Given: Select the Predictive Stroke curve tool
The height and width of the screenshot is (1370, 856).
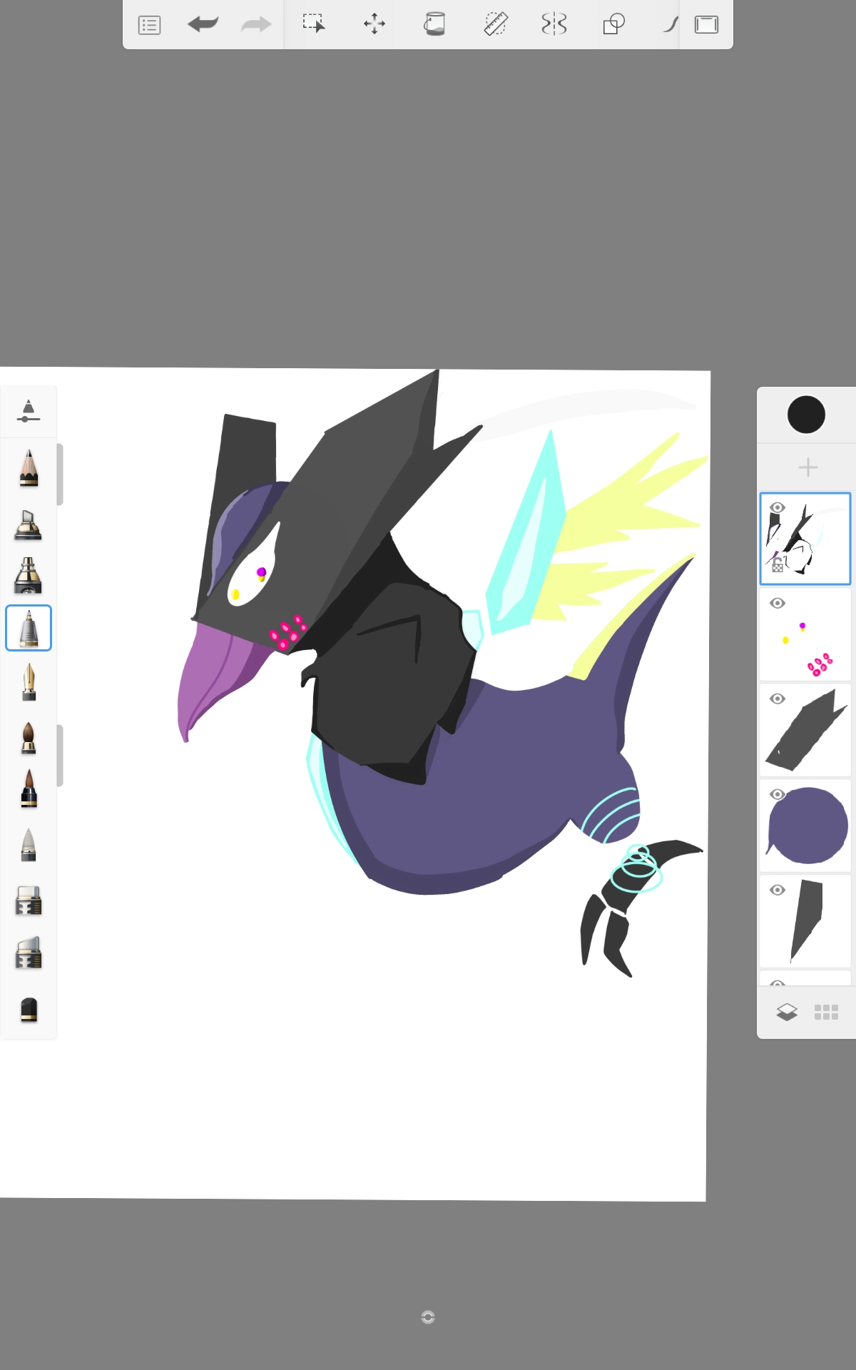Looking at the screenshot, I should (x=670, y=24).
